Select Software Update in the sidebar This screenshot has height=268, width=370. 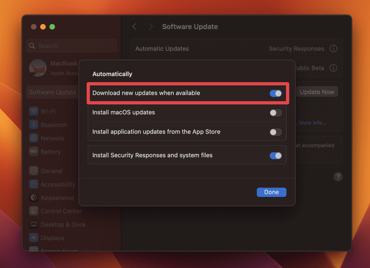pyautogui.click(x=53, y=92)
